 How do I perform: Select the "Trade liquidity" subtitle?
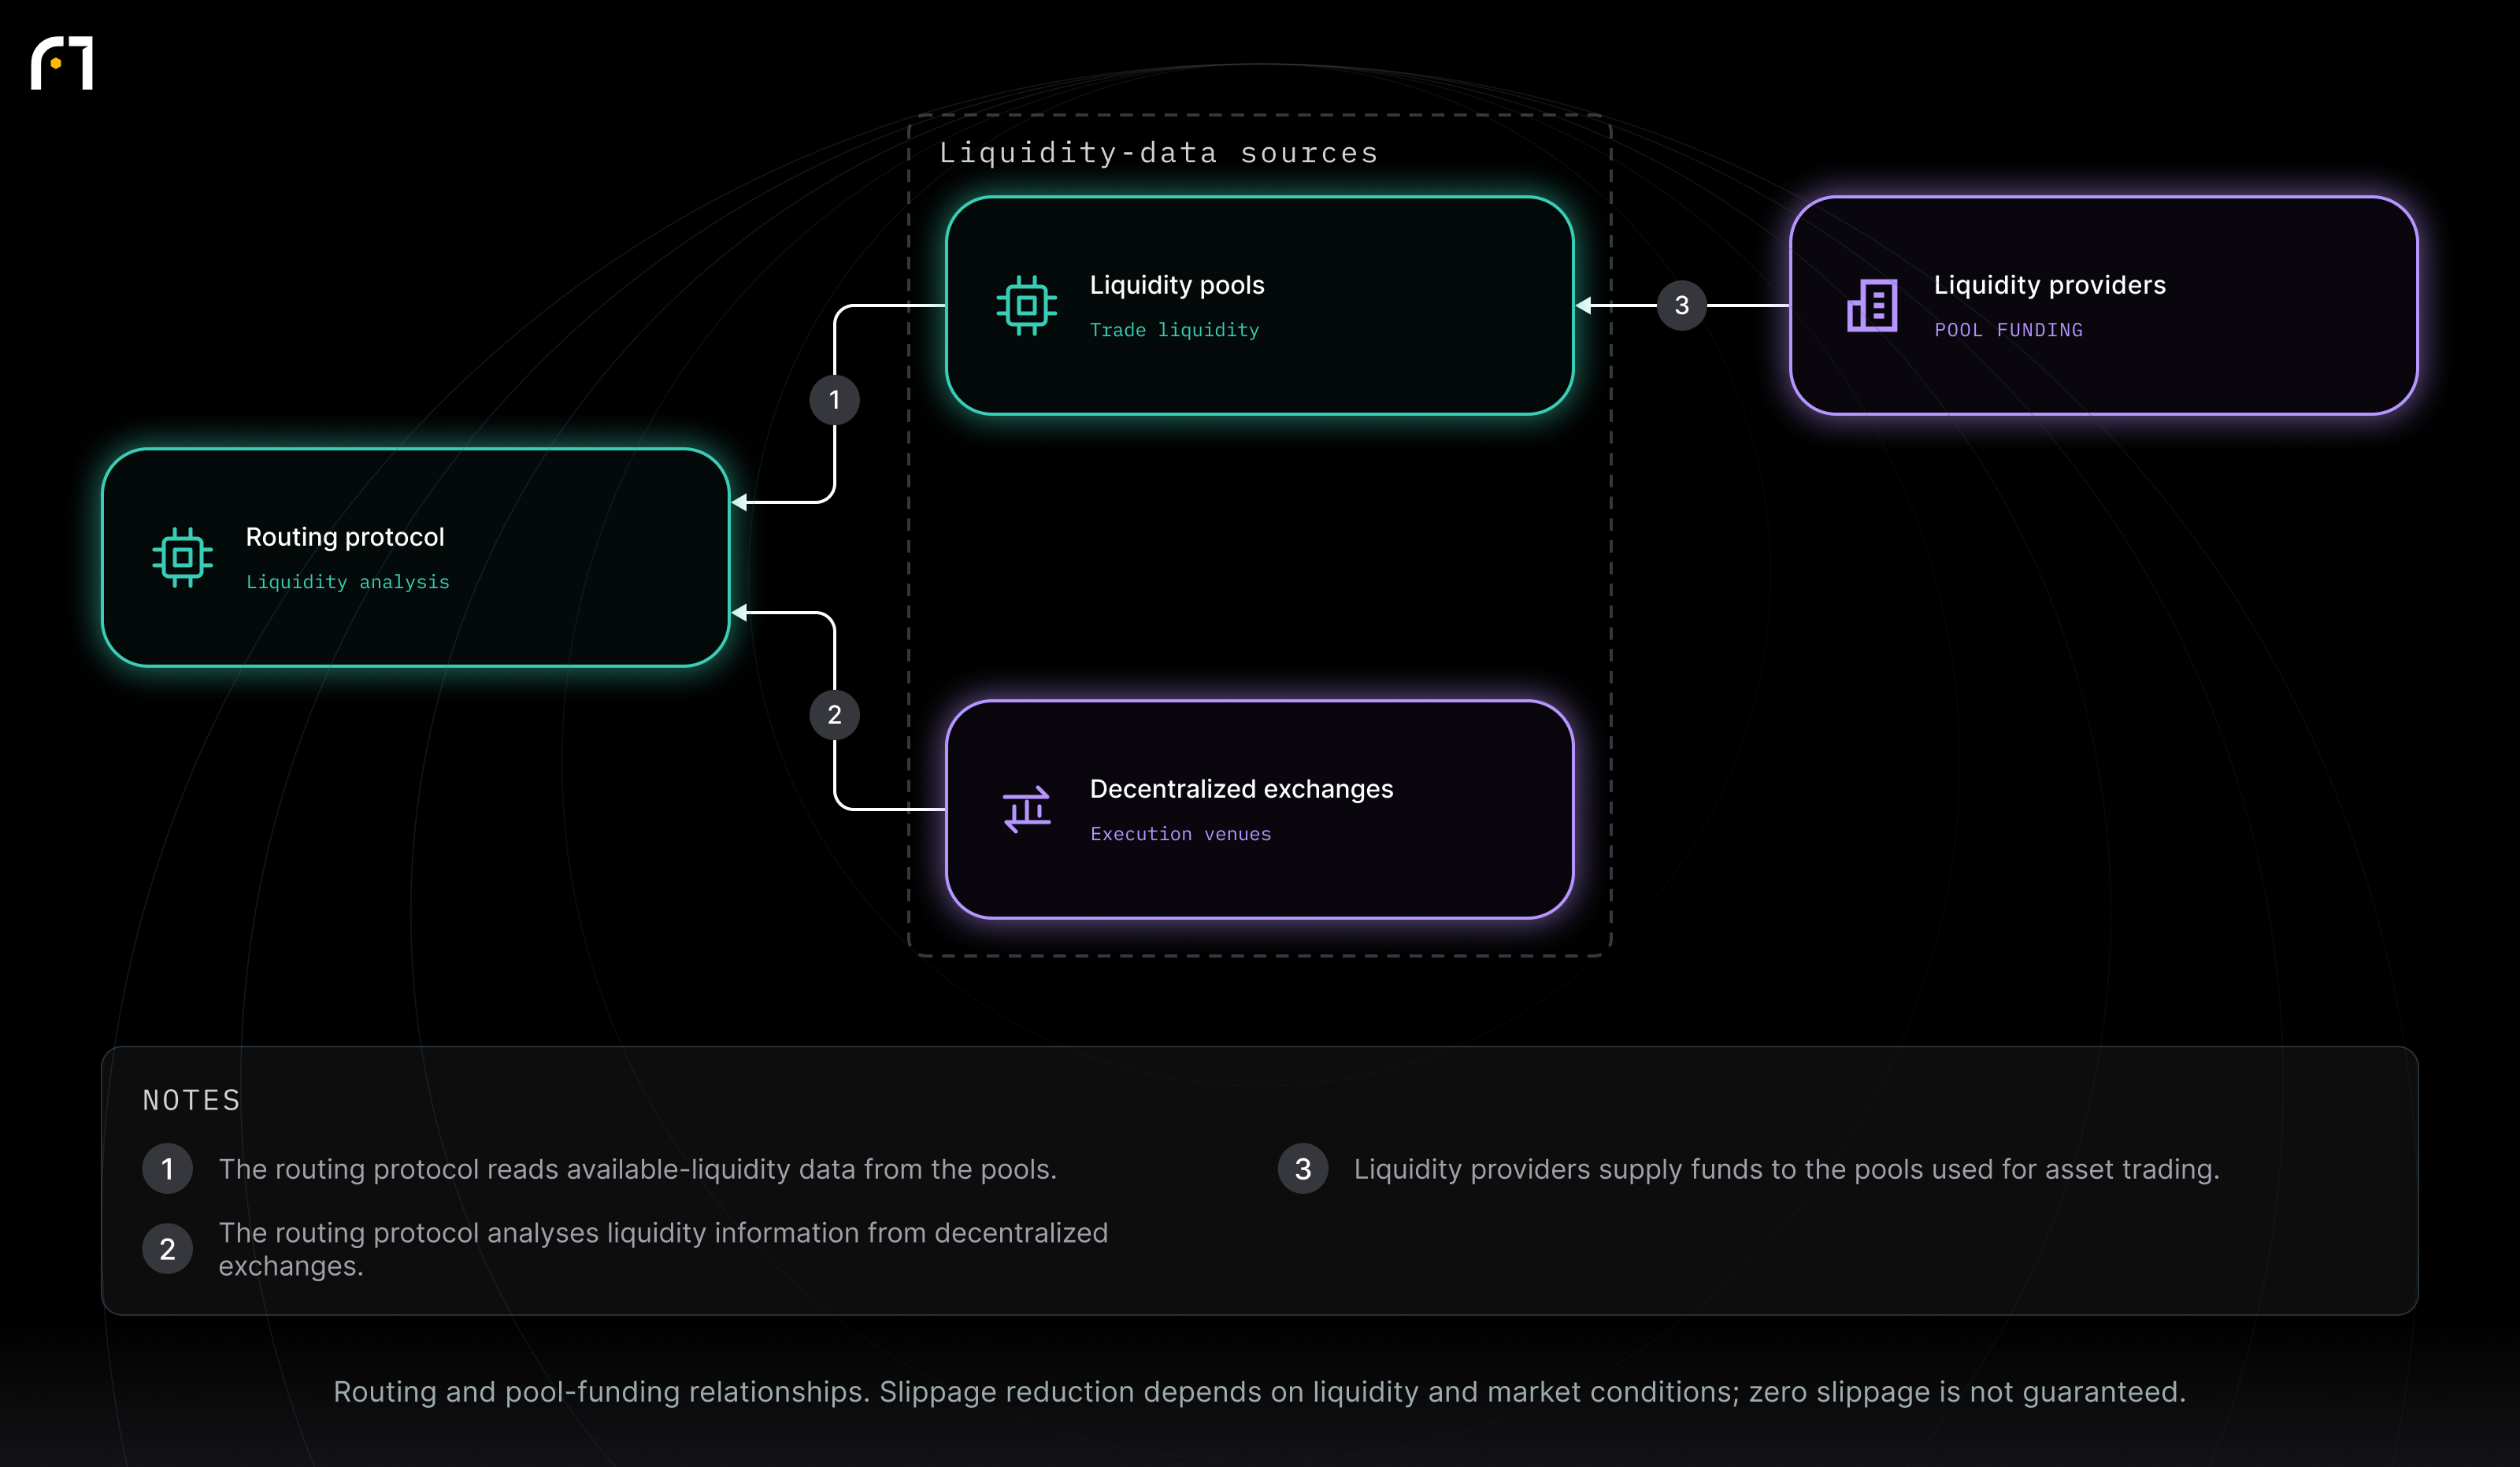pyautogui.click(x=1174, y=330)
